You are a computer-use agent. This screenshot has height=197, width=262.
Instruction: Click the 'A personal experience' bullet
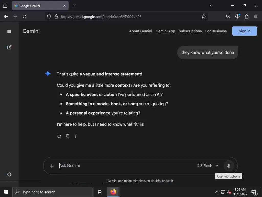(x=103, y=113)
